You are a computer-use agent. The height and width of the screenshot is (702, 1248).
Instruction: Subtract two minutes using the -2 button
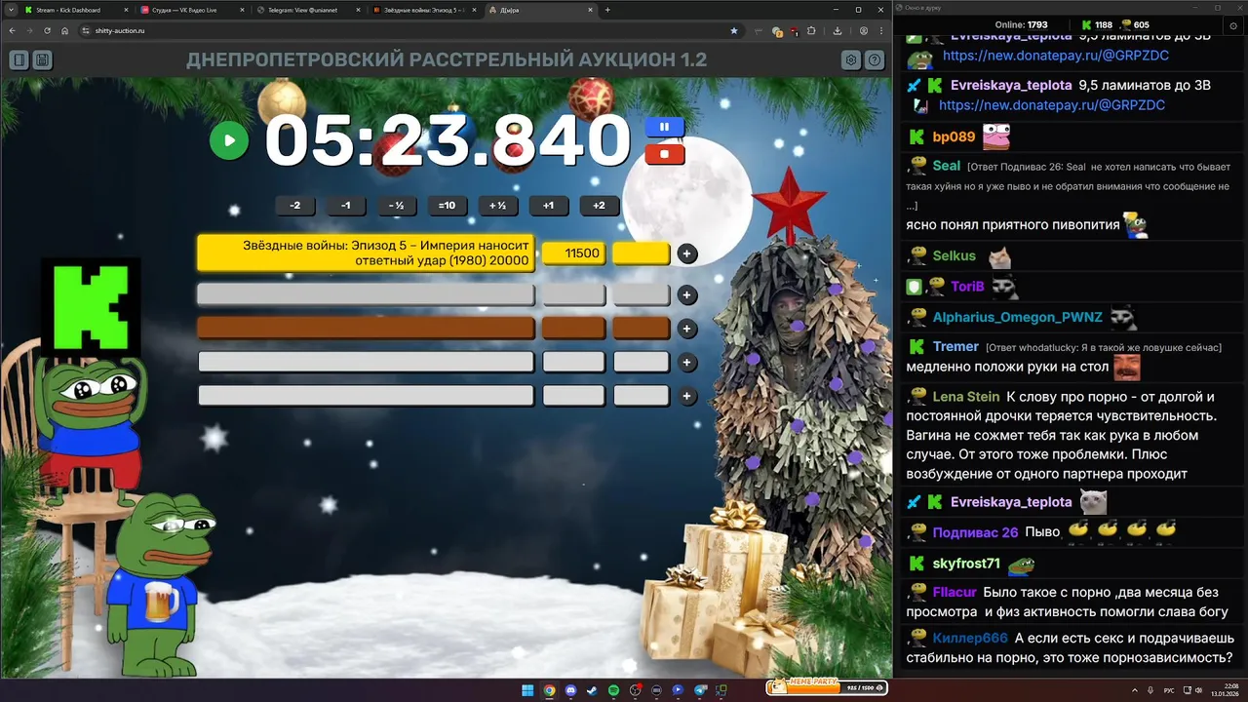tap(295, 206)
